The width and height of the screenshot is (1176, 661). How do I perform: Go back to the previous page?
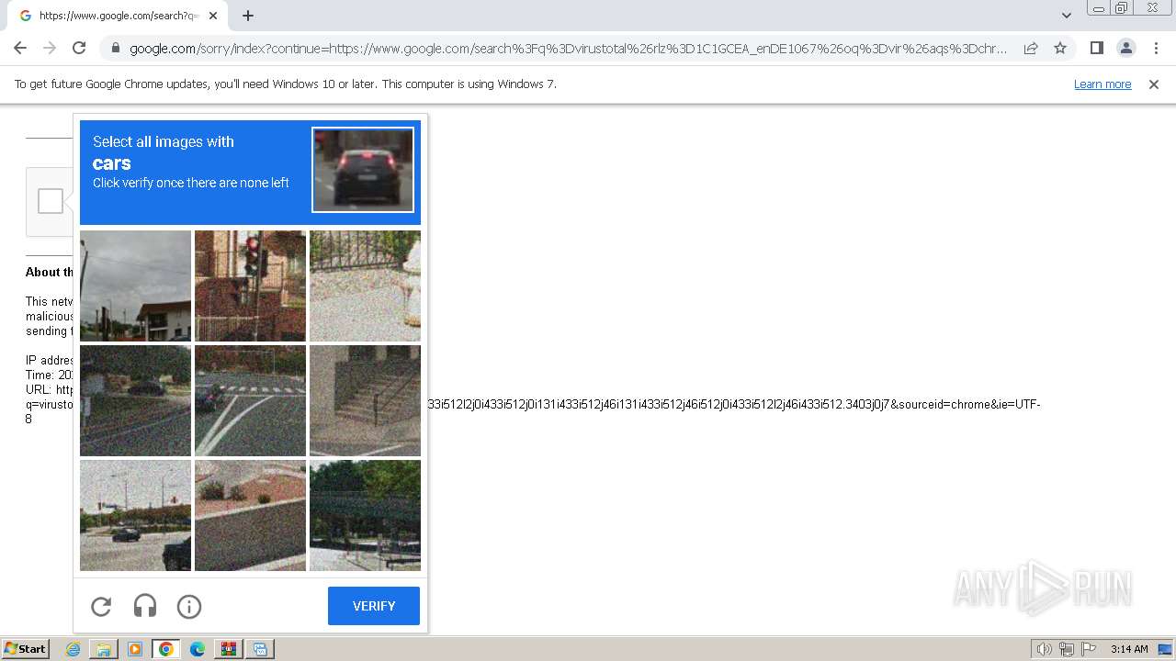pyautogui.click(x=20, y=48)
